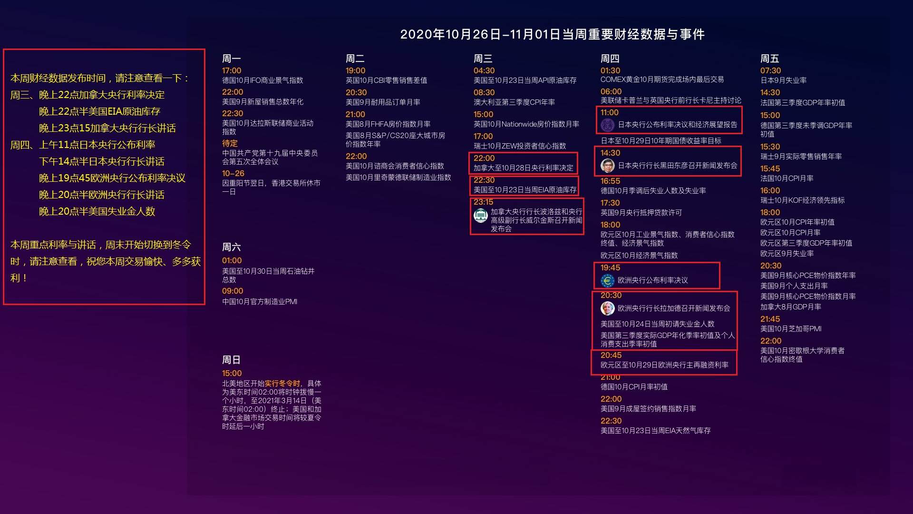The height and width of the screenshot is (514, 913).
Task: Click the page title 当周重要财经数据与事件
Action: click(552, 34)
